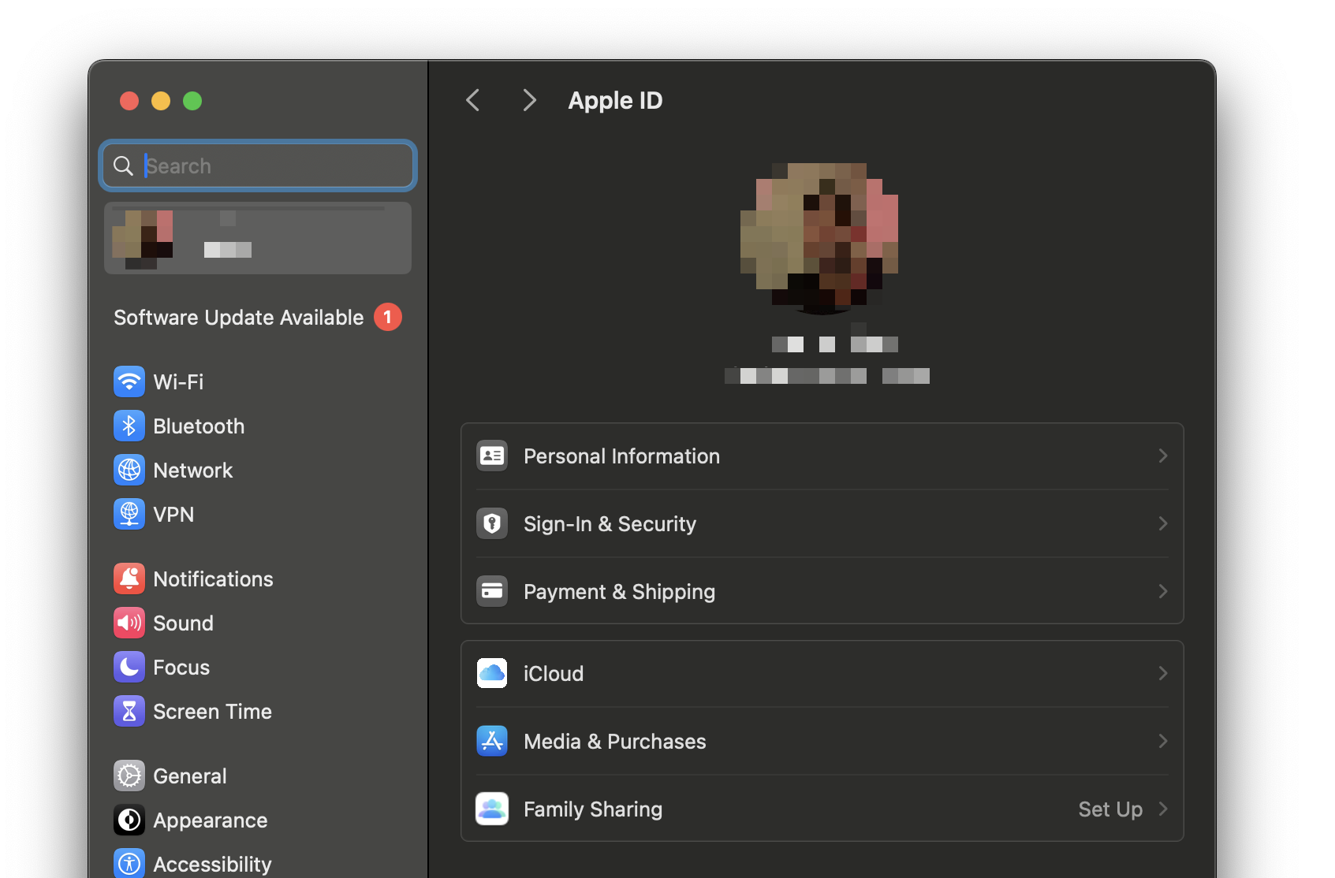Screen dimensions: 1335x878
Task: Expand Payment & Shipping chevron
Action: click(1163, 591)
